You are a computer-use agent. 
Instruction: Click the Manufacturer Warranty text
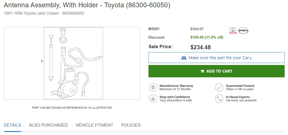coord(176,86)
